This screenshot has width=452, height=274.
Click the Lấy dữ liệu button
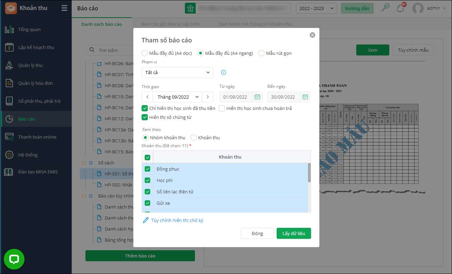tap(294, 233)
